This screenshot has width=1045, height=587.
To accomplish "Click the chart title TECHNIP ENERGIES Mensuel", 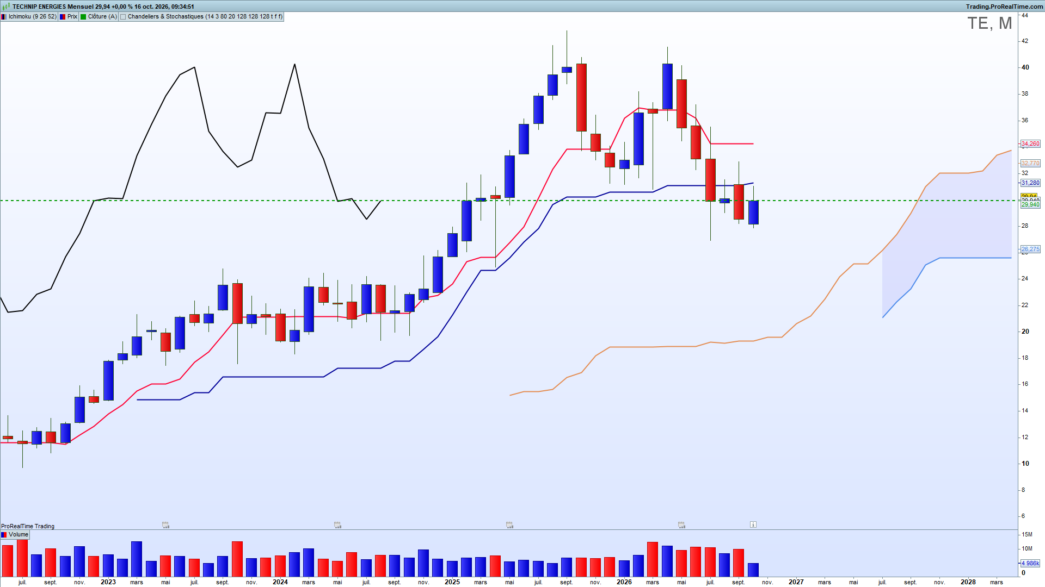I will [x=53, y=7].
